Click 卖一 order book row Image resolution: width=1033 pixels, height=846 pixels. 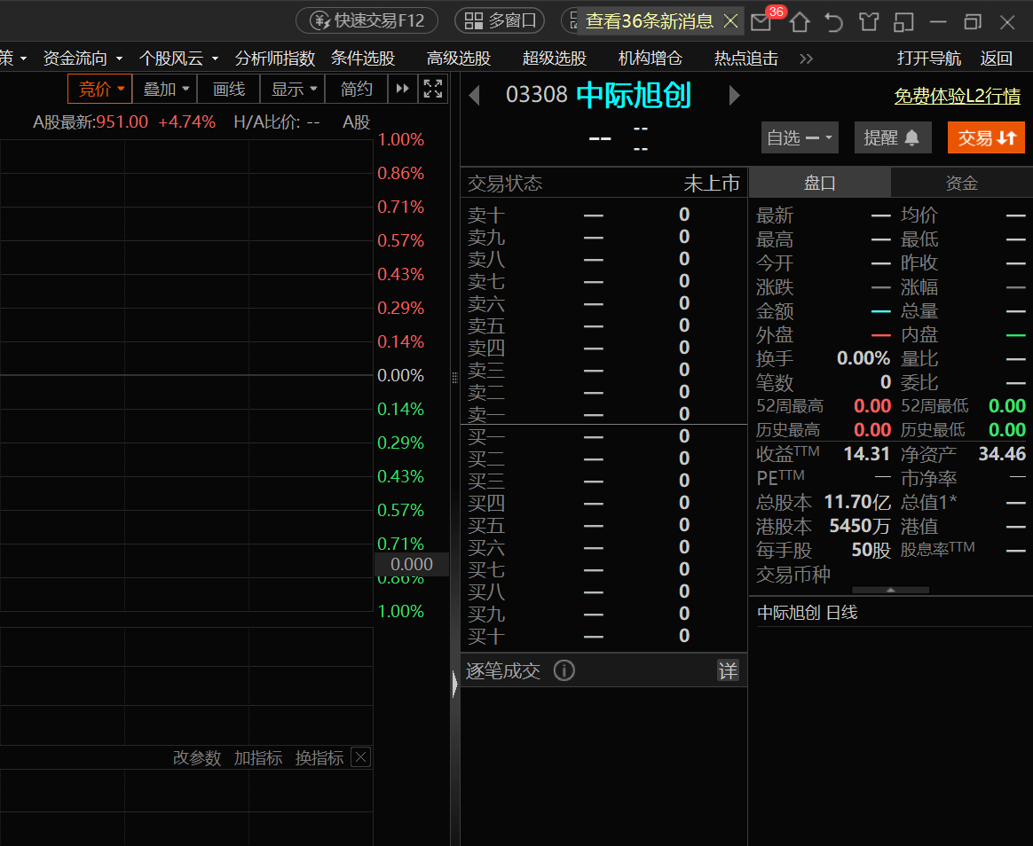point(603,414)
